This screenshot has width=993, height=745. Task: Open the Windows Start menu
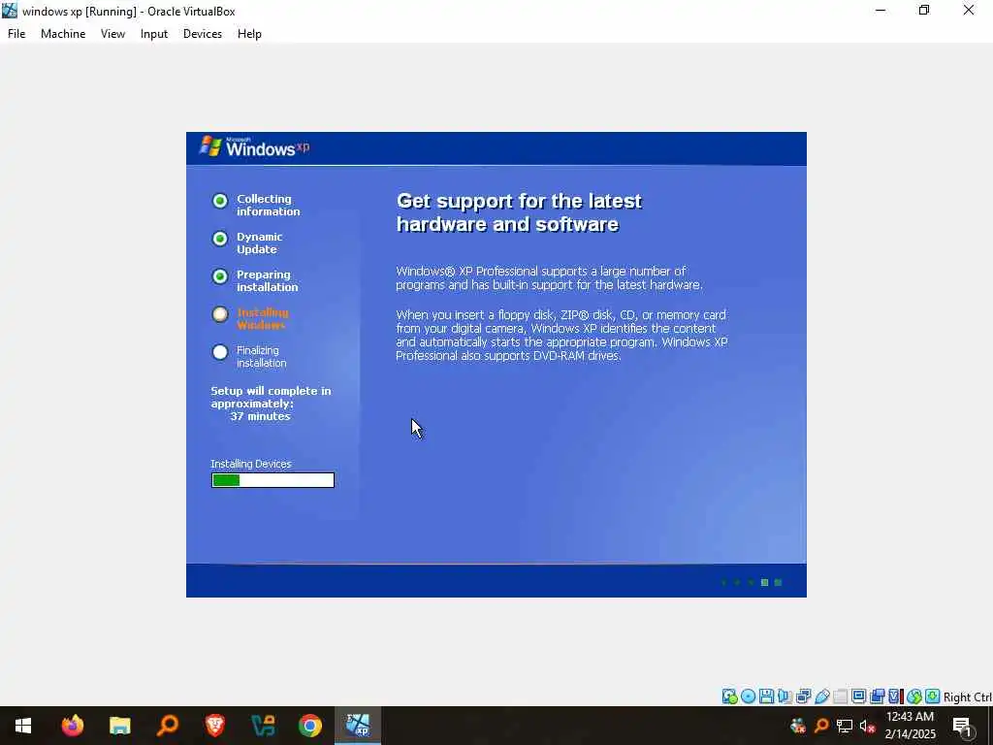click(23, 726)
